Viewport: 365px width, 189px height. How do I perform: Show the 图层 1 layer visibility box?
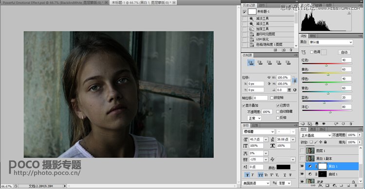[x=302, y=151]
